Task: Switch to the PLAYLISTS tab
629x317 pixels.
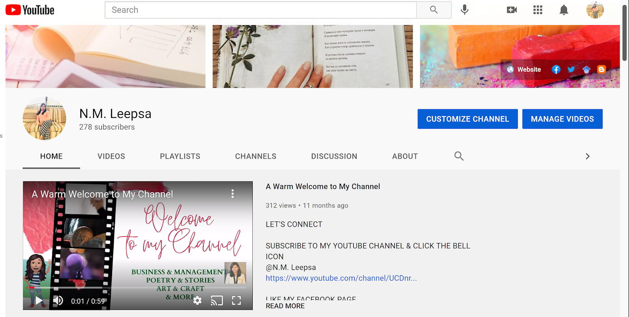Action: [x=180, y=157]
